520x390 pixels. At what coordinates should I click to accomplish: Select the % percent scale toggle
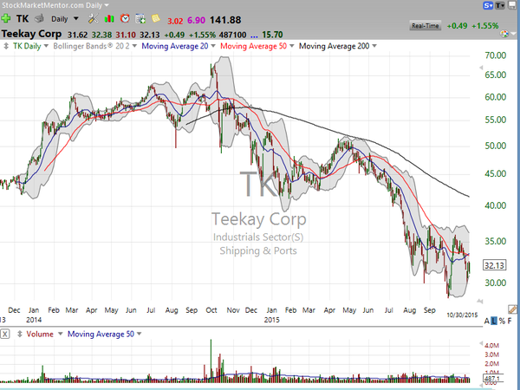tap(502, 321)
